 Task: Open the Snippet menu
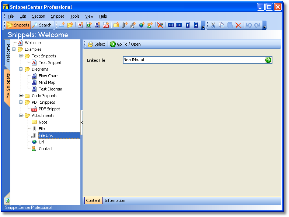(58, 16)
